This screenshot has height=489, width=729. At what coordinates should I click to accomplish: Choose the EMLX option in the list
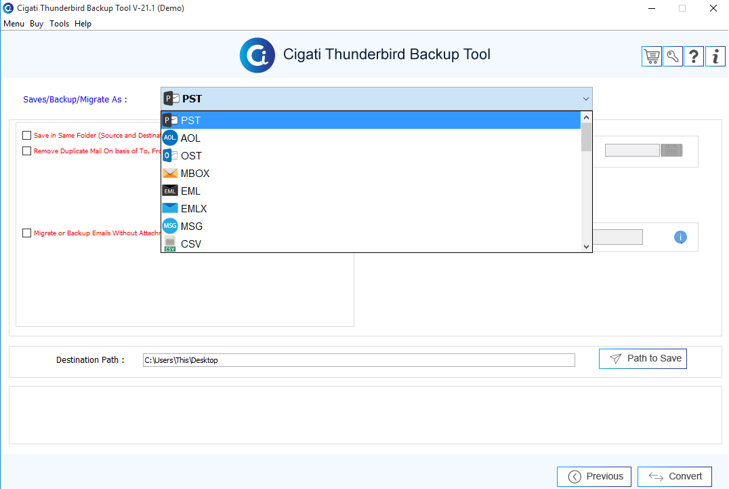coord(371,209)
